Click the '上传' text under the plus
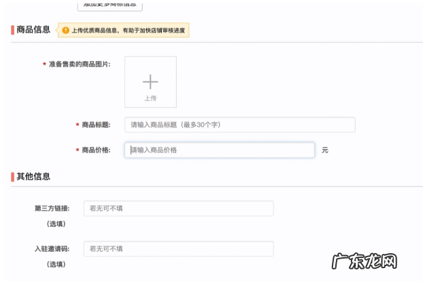This screenshot has width=423, height=281. tap(150, 98)
